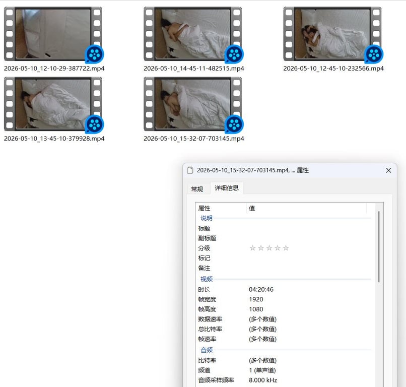This screenshot has width=406, height=387.
Task: Select video 2026-05-10_14-45-11-482515.mp4 thumbnail
Action: [x=192, y=34]
